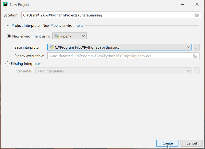
Task: Open the Pipenv environment type dropdown
Action: click(69, 36)
